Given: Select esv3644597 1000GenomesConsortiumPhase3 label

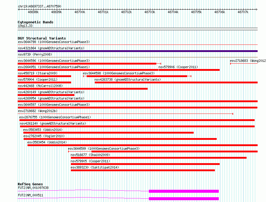Looking at the screenshot, I should 54,105.
